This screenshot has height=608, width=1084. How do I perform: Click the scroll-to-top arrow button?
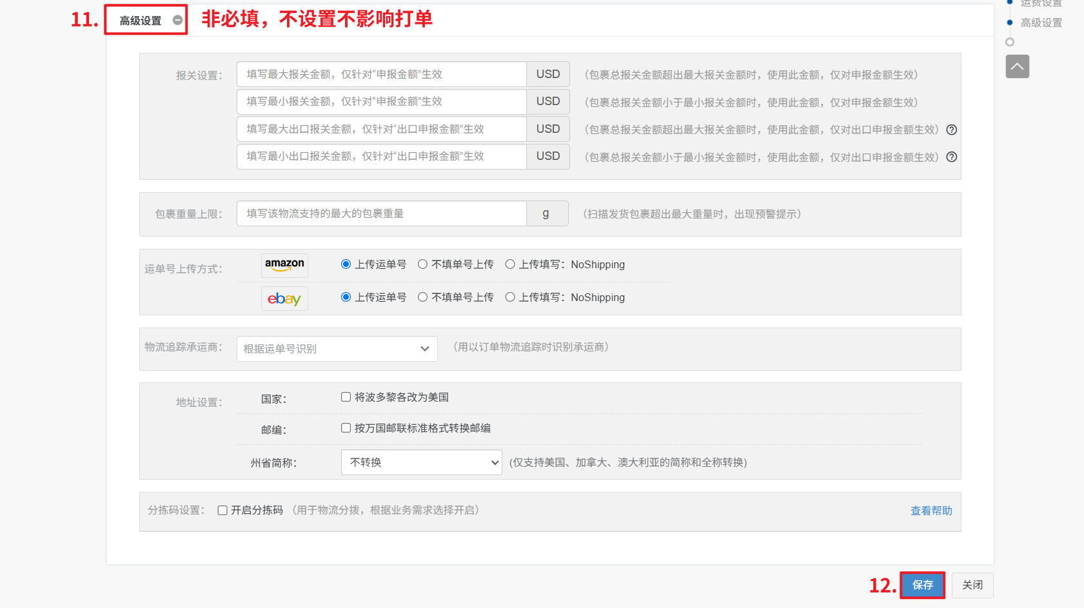(x=1017, y=66)
